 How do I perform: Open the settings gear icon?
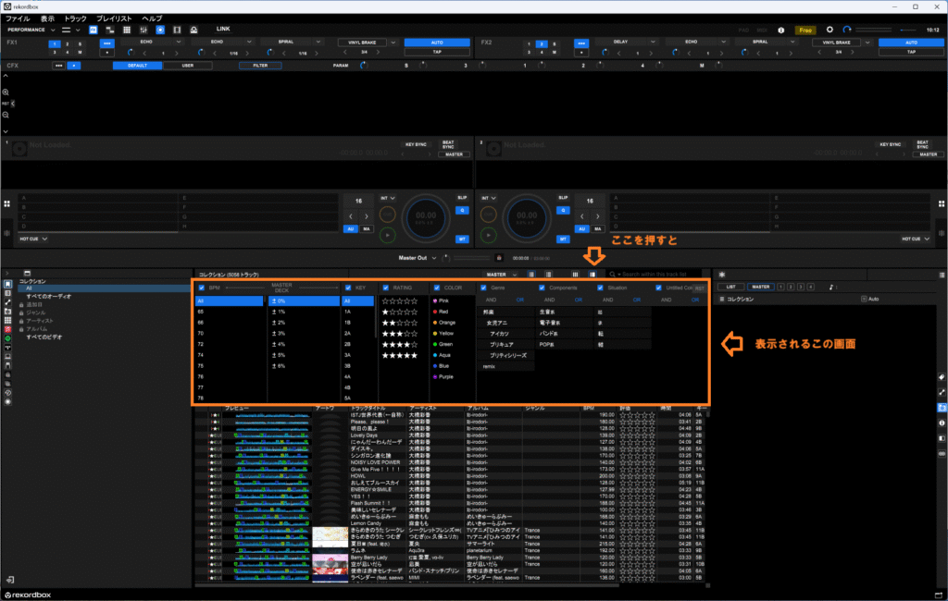click(829, 30)
